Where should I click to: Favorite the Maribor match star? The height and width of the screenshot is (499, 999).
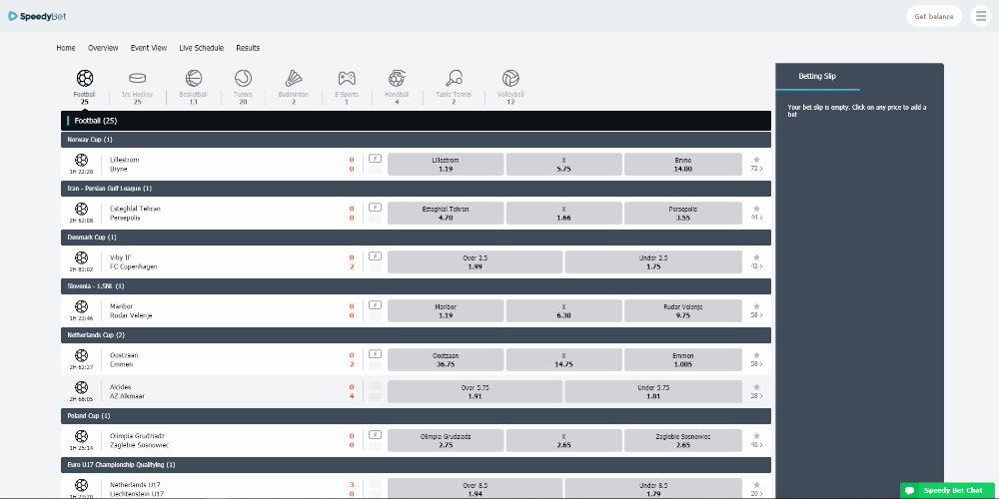(756, 306)
